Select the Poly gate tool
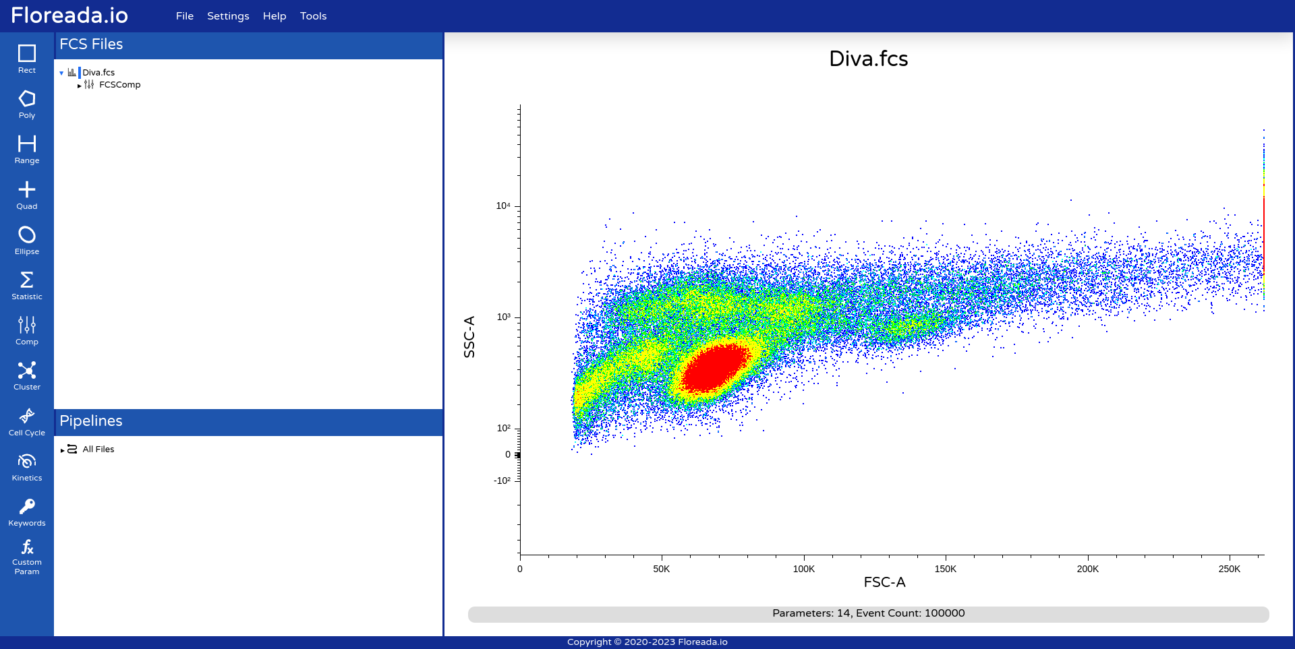 tap(26, 104)
